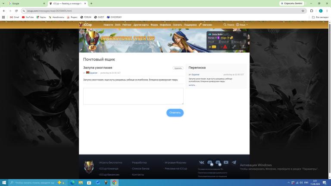331x186 pixels.
Task: Click the logout icon at profile panel corner
Action: (245, 34)
